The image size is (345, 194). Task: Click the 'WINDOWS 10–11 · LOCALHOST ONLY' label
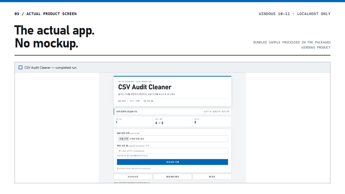pyautogui.click(x=295, y=14)
